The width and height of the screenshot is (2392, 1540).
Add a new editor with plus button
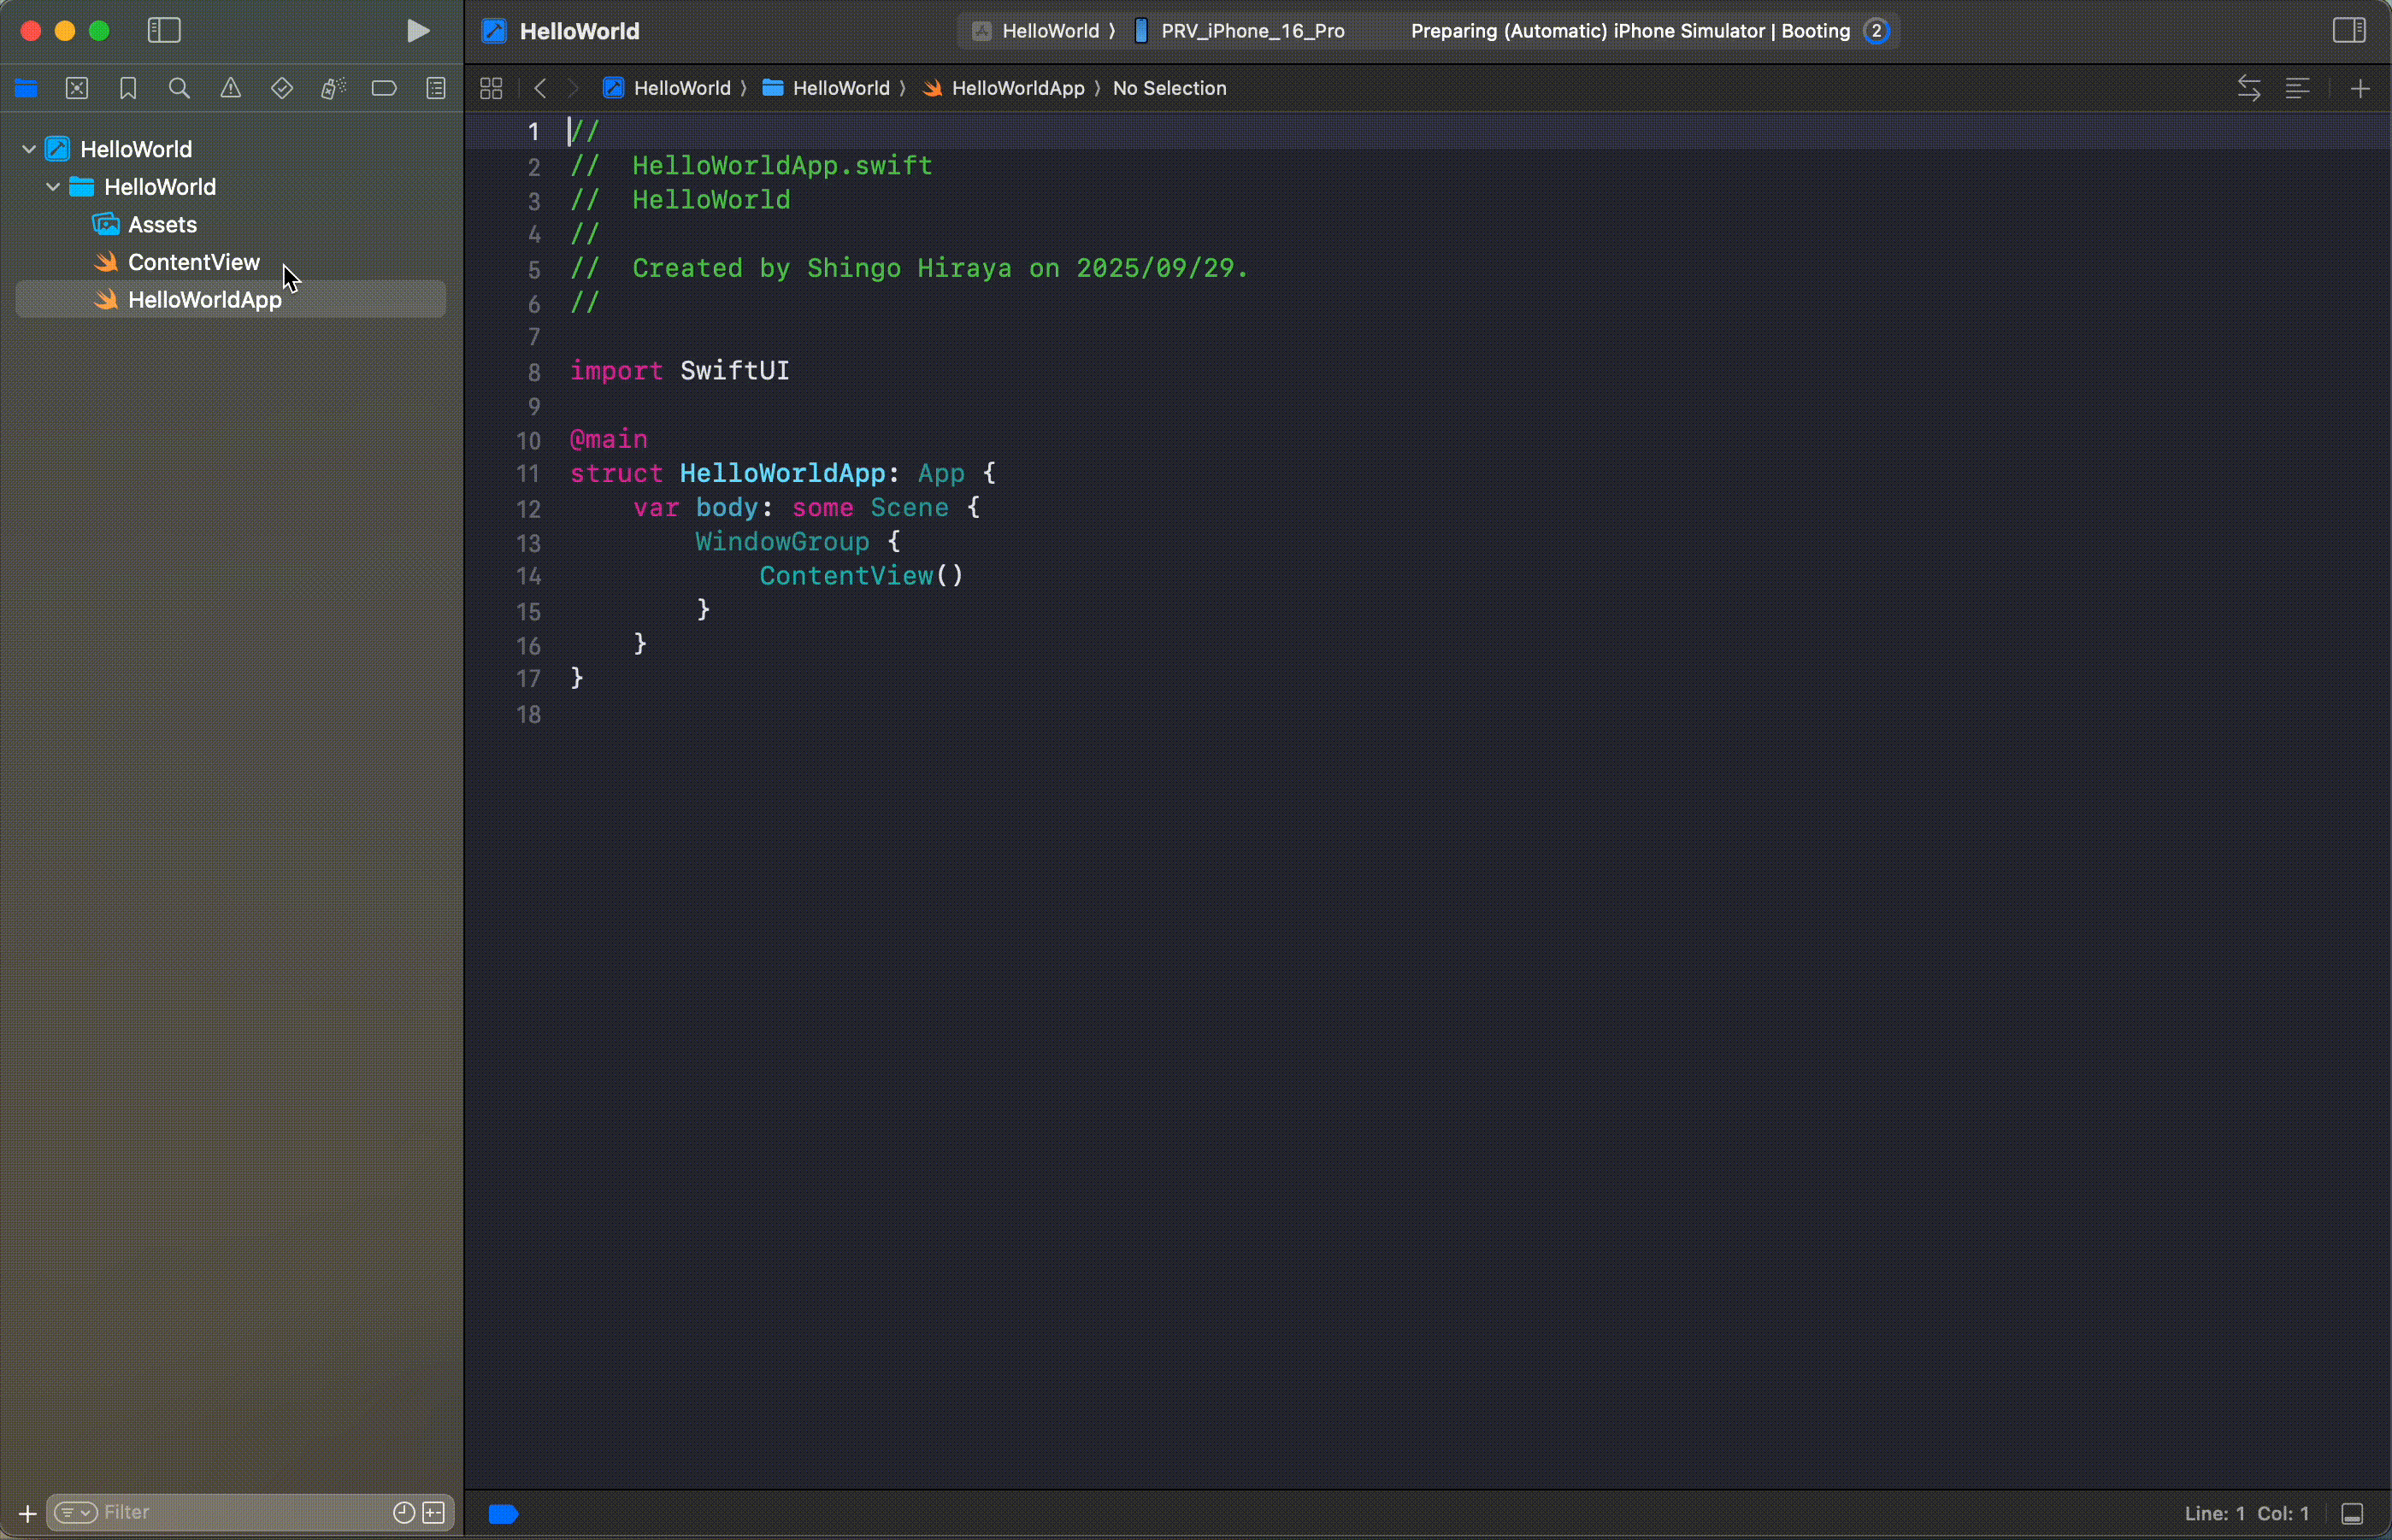[2360, 88]
